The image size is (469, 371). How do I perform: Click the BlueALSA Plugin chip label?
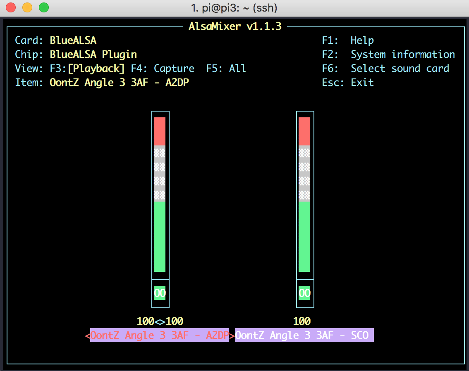coord(93,54)
